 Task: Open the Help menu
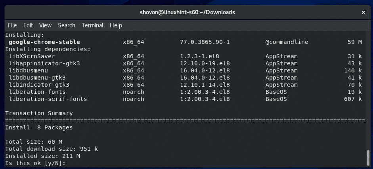click(116, 25)
